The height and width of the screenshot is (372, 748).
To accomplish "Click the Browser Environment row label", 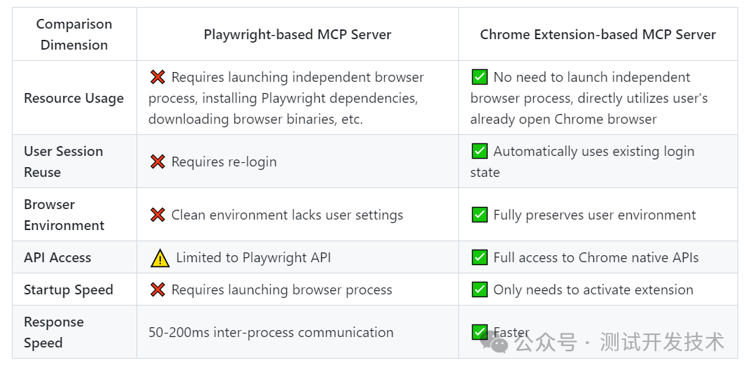I will pyautogui.click(x=64, y=215).
